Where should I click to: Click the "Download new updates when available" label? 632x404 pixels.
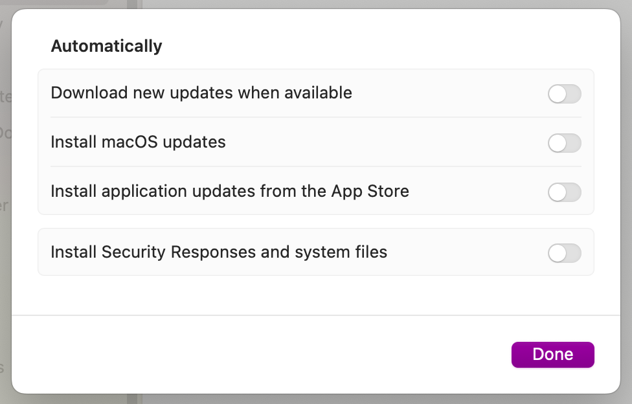pos(201,93)
